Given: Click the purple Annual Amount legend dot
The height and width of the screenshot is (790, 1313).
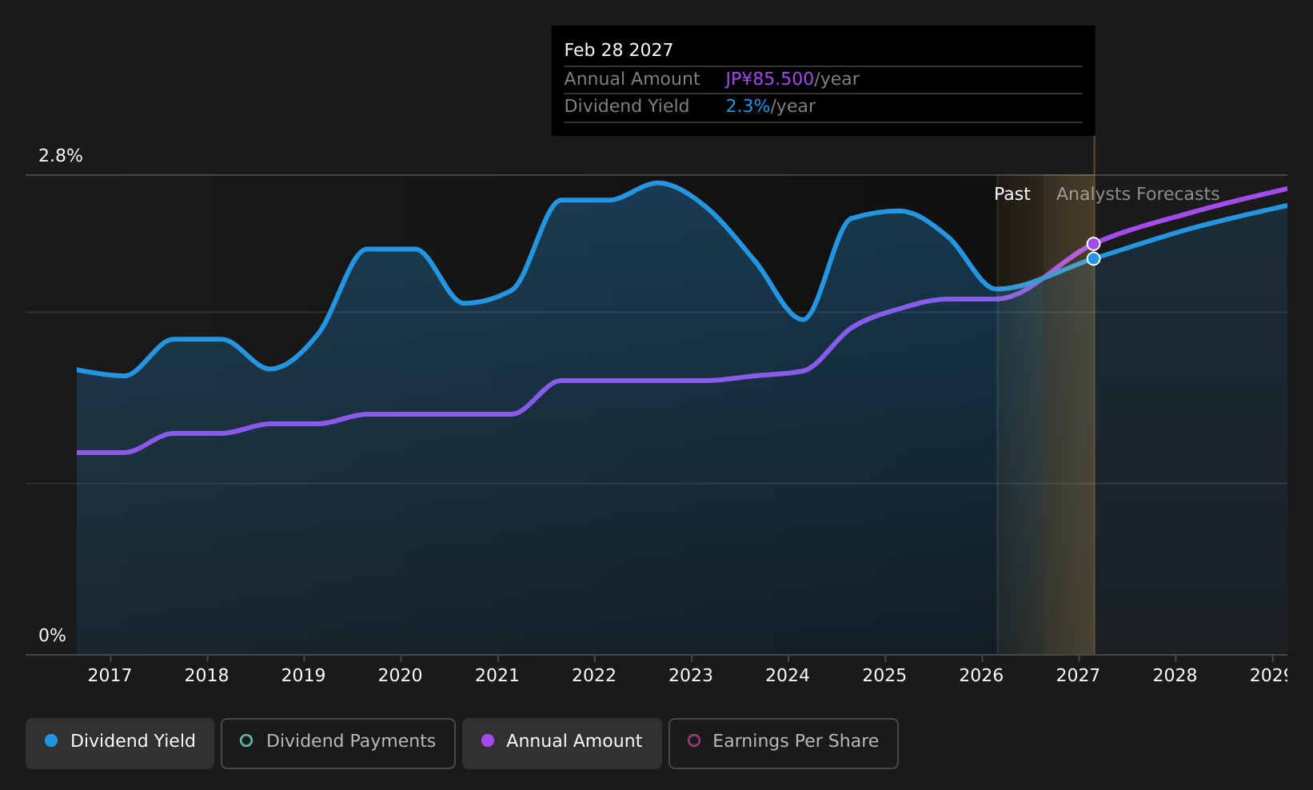Looking at the screenshot, I should coord(488,740).
